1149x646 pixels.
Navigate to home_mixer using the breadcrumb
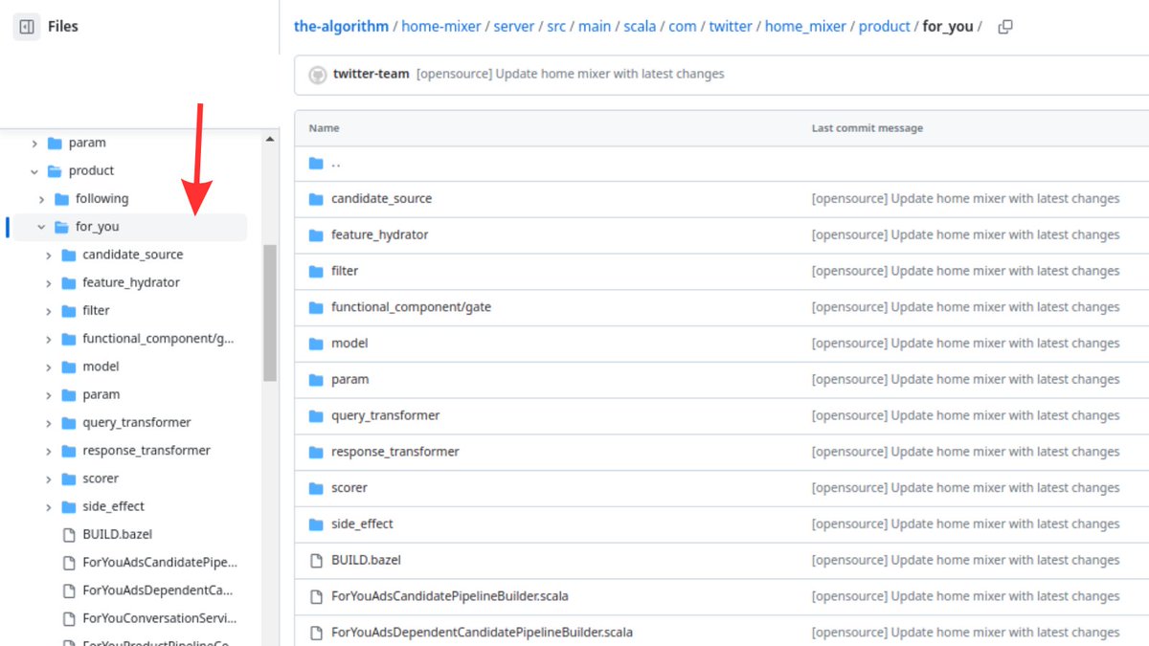(x=805, y=26)
